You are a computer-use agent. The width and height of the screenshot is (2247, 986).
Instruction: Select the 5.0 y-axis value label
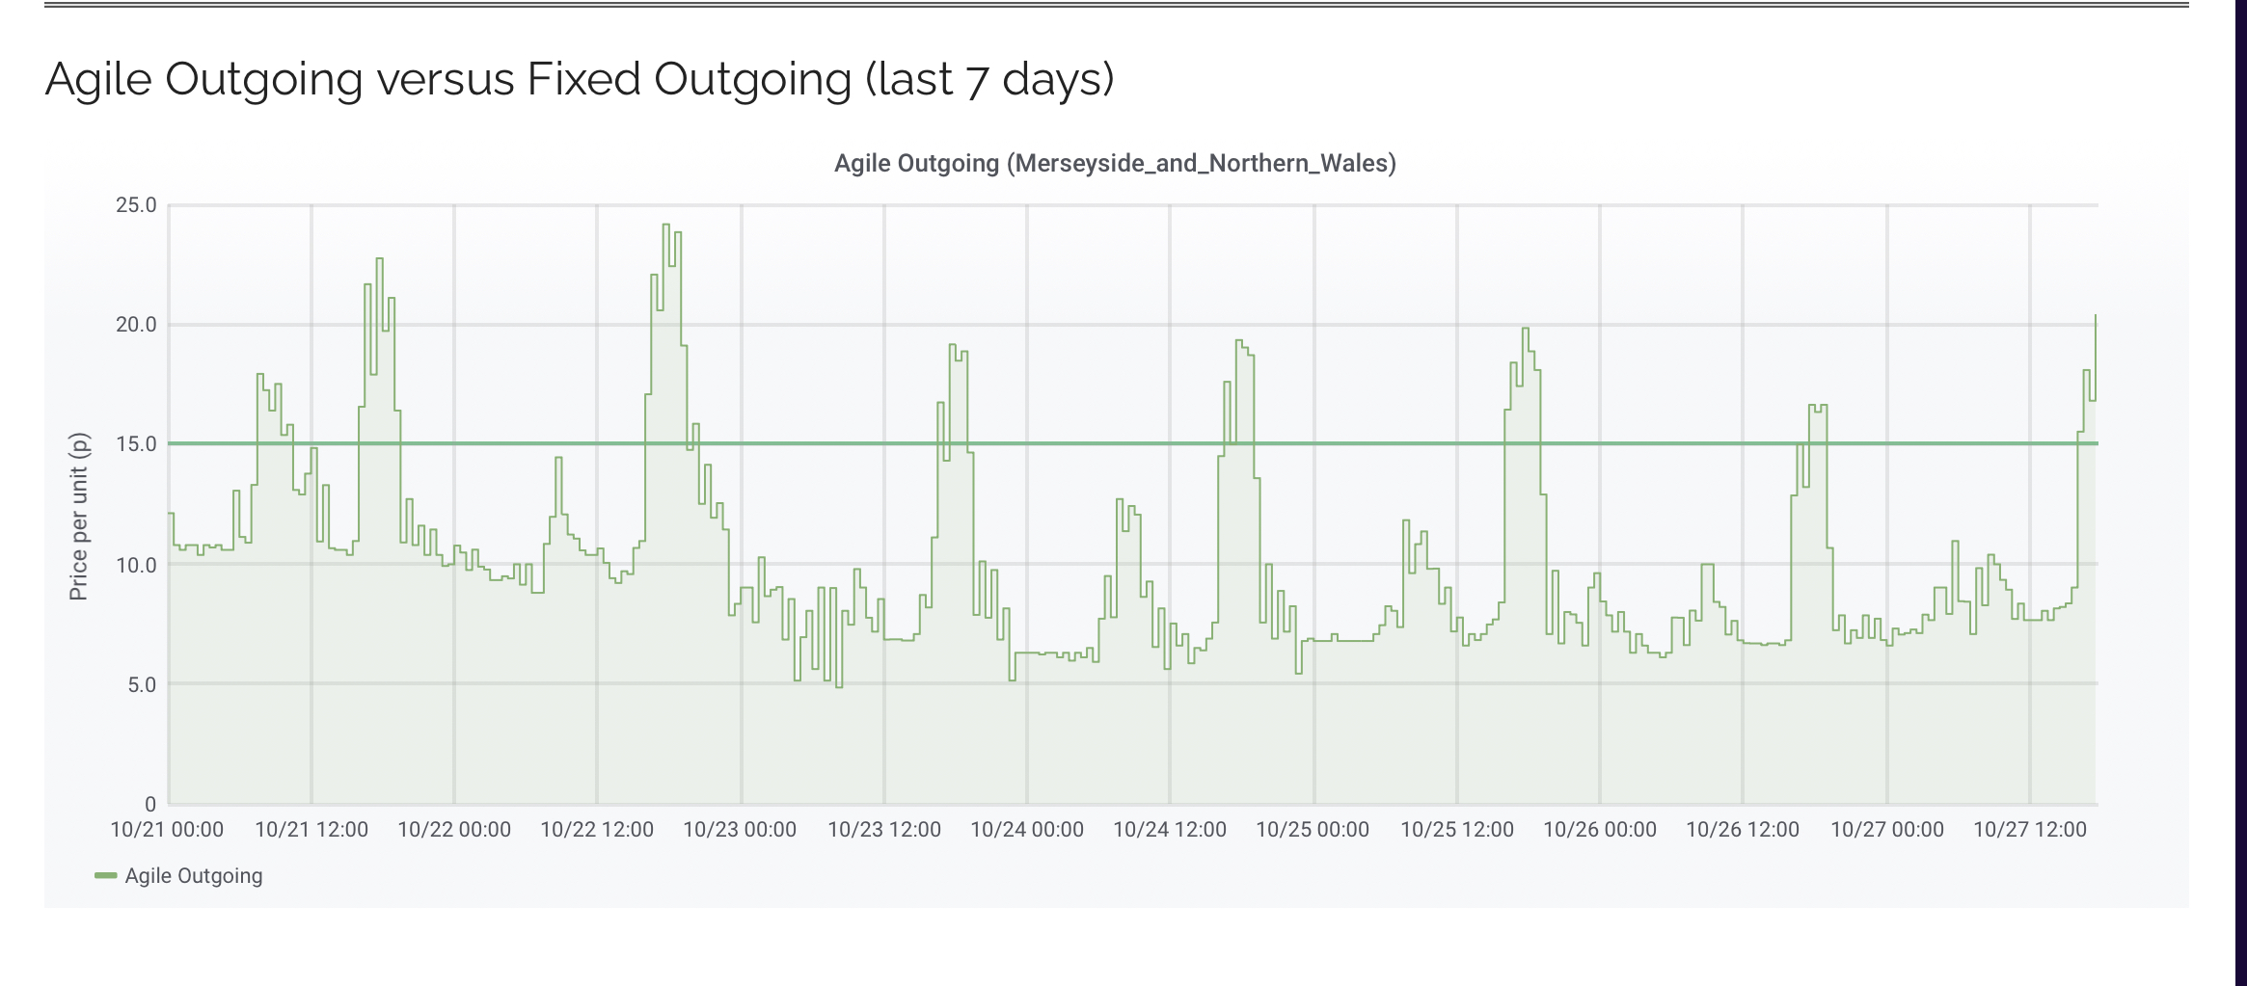[x=141, y=685]
